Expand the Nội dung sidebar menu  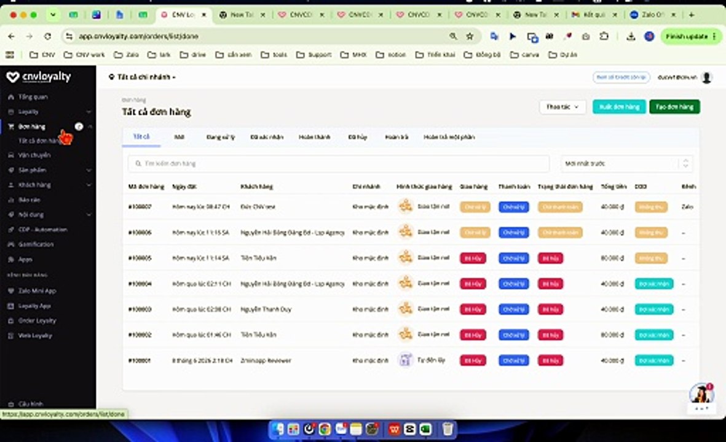pos(89,214)
